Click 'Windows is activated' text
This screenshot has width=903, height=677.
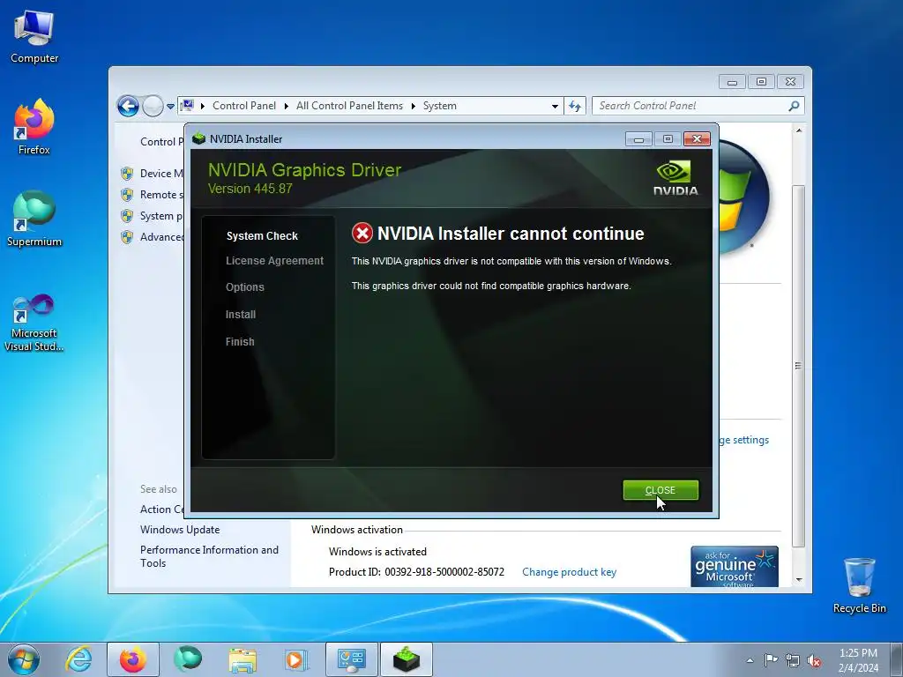click(377, 552)
